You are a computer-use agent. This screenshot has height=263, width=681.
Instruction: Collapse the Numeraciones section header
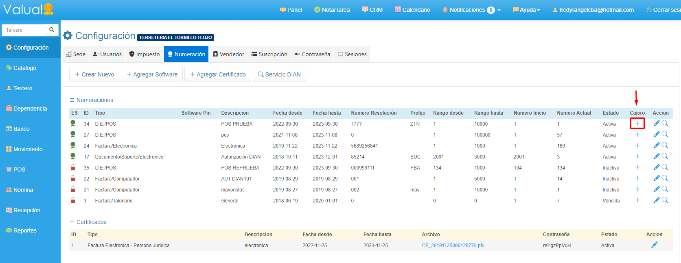[x=92, y=100]
